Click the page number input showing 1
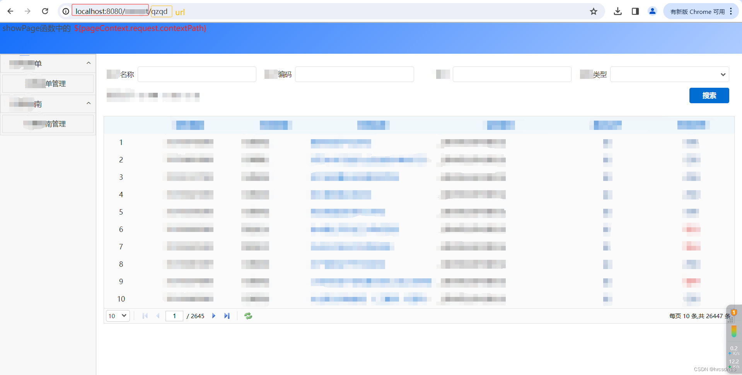 click(x=174, y=316)
